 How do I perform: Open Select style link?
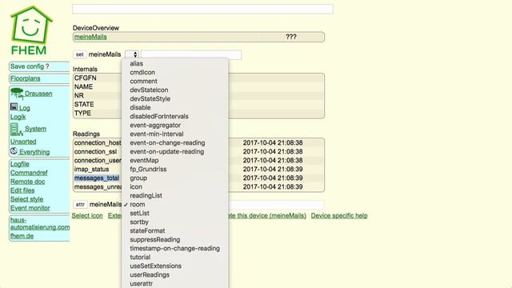26,199
